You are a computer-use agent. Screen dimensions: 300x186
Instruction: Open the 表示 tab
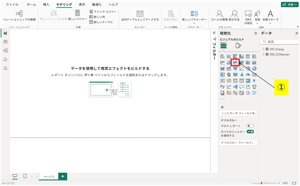coord(82,5)
